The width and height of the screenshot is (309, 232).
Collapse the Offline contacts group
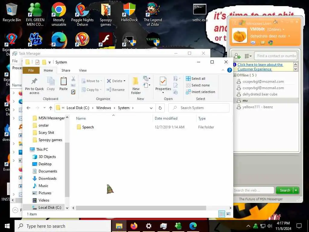coord(235,75)
